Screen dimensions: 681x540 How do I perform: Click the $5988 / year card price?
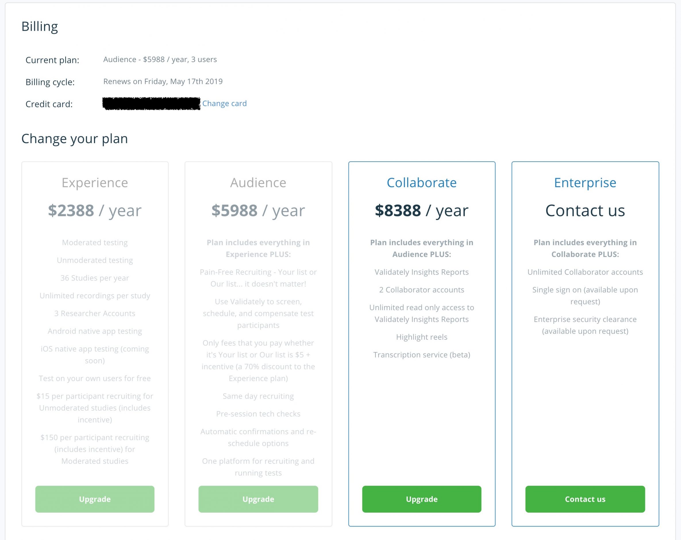pos(258,210)
